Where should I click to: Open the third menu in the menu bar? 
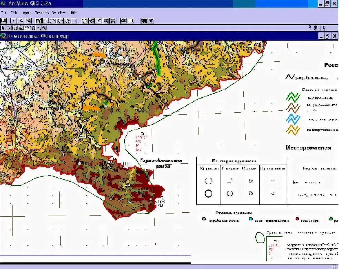coord(27,12)
